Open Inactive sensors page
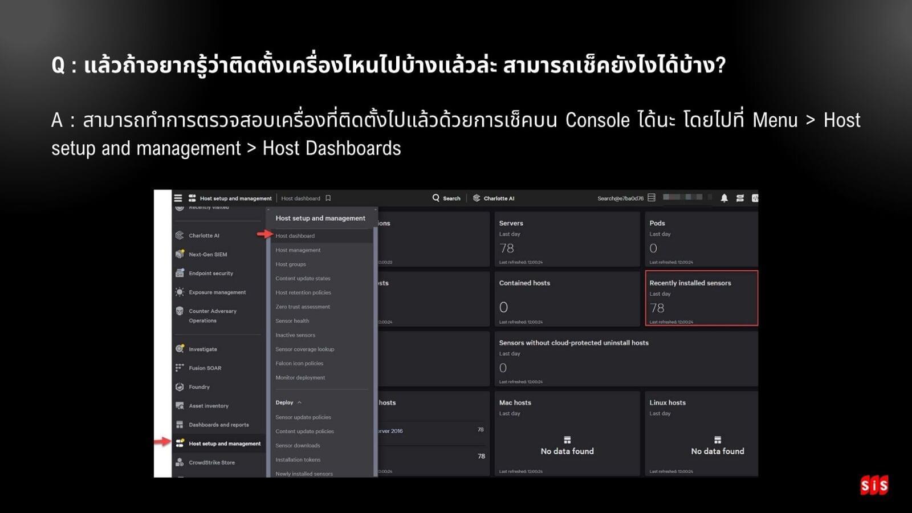Image resolution: width=912 pixels, height=513 pixels. pyautogui.click(x=295, y=335)
